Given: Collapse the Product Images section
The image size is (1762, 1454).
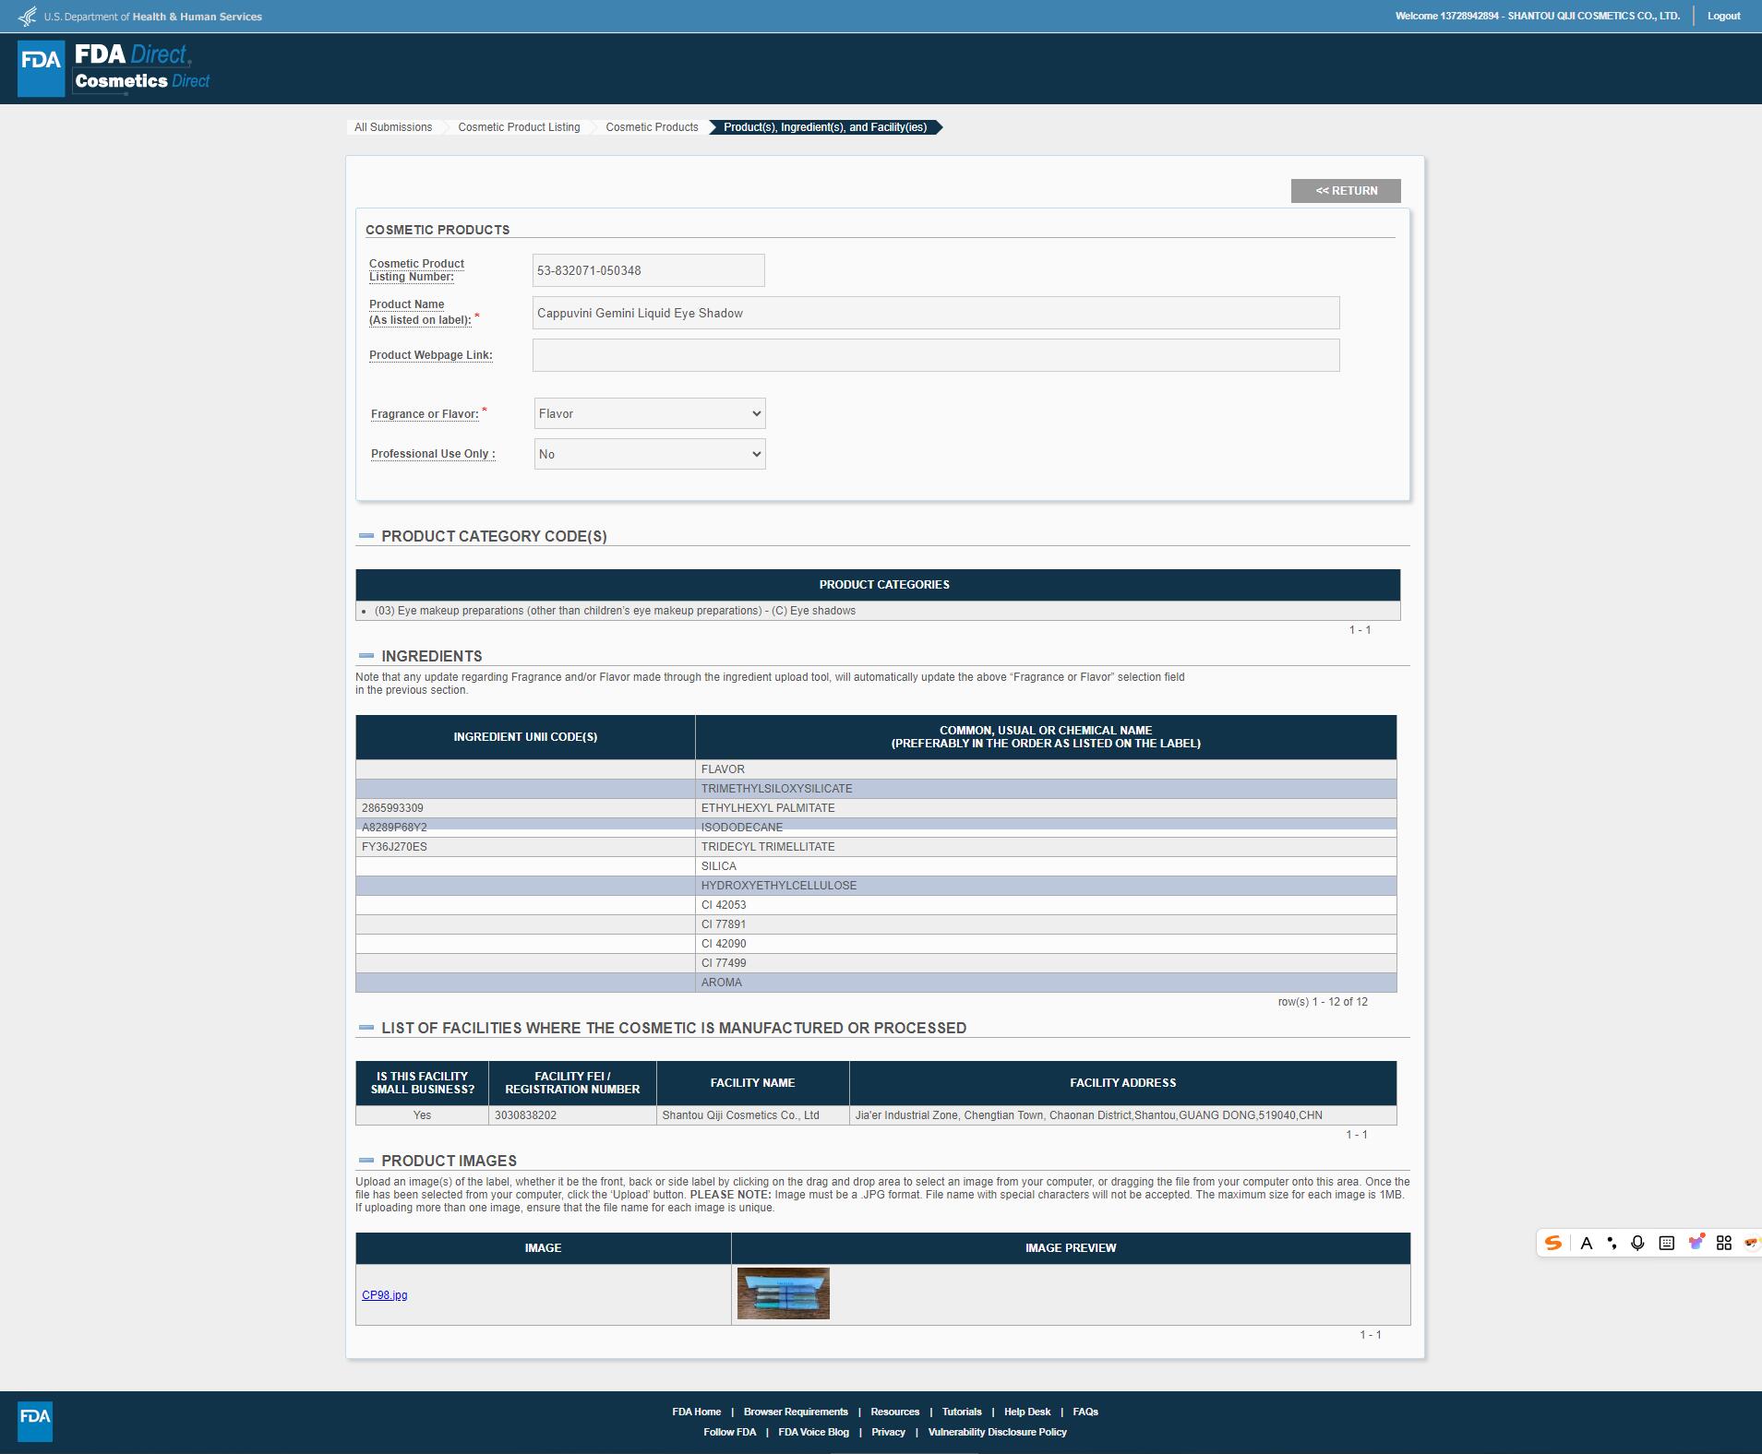Looking at the screenshot, I should tap(366, 1161).
